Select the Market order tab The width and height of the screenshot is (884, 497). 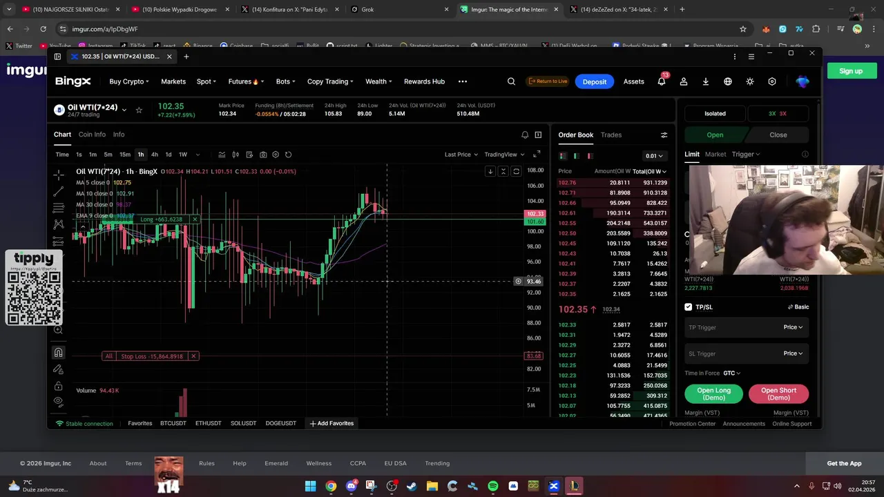715,155
